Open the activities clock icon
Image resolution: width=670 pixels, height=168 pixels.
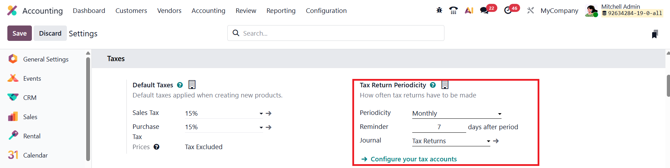(x=508, y=10)
